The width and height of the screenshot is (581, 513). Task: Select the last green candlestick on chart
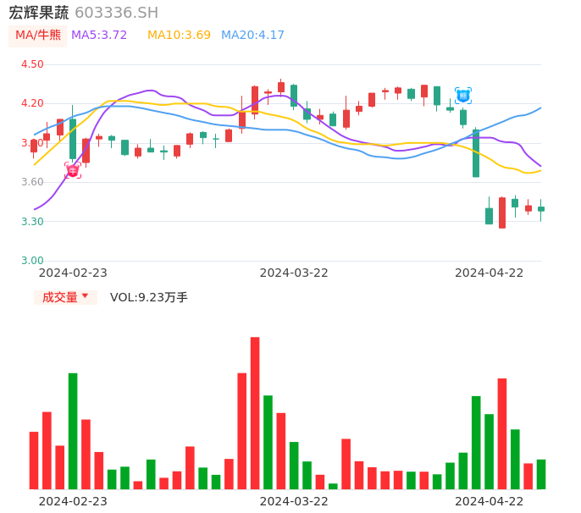pyautogui.click(x=541, y=209)
